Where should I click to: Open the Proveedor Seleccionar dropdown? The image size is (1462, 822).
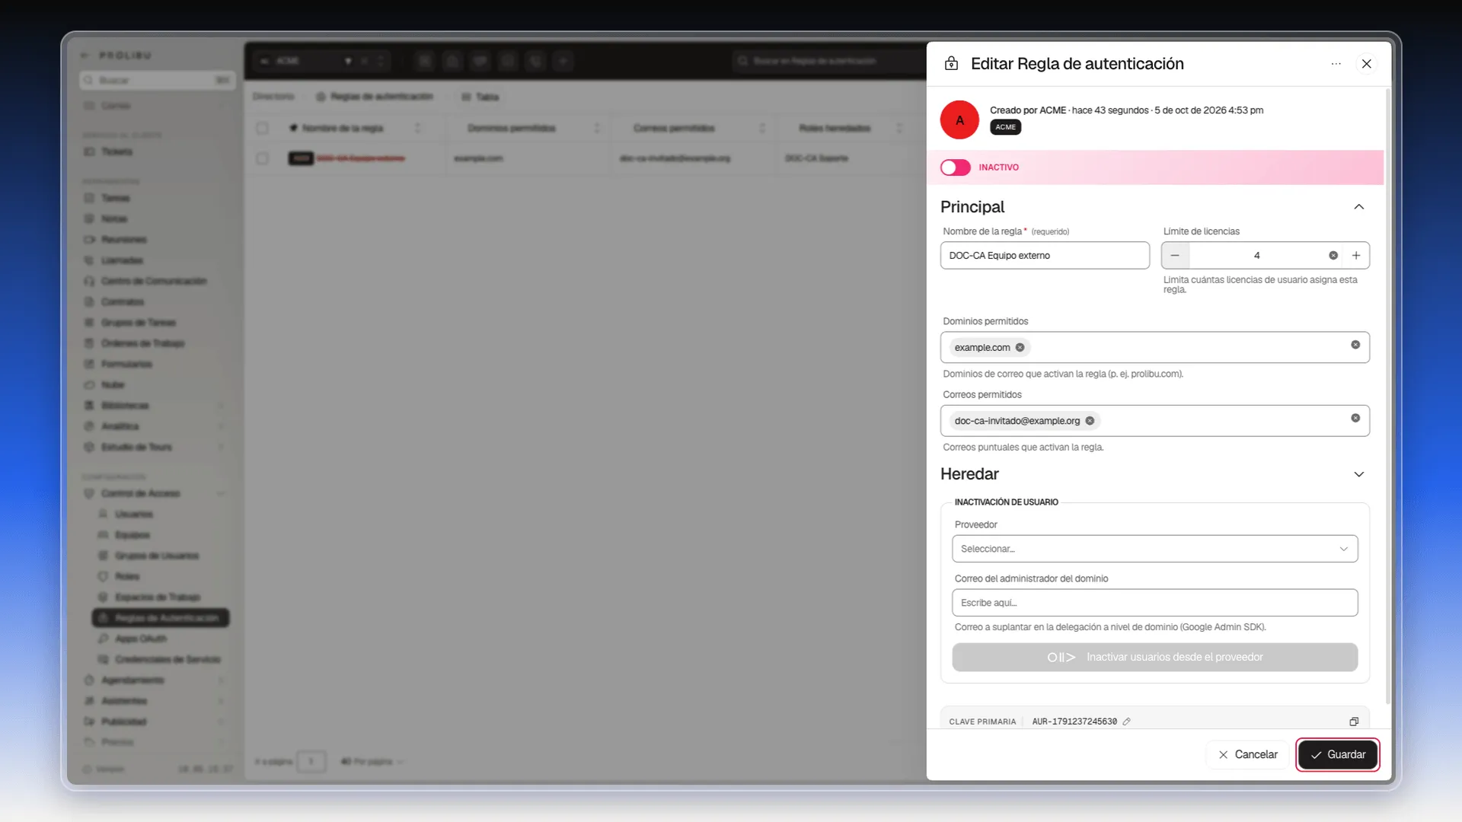coord(1154,549)
